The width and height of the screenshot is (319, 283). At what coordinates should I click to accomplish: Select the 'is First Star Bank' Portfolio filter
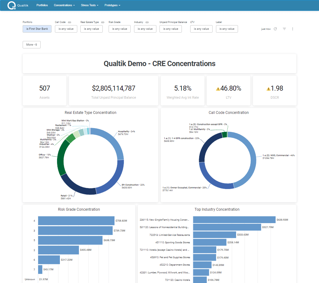click(x=37, y=29)
